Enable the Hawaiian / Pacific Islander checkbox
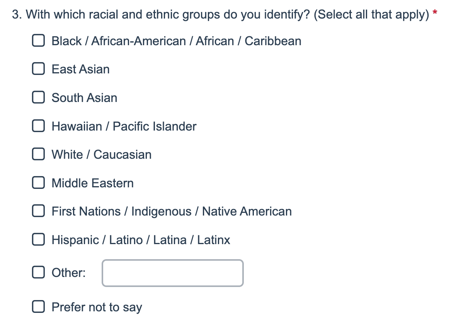The height and width of the screenshot is (326, 466). coord(37,126)
